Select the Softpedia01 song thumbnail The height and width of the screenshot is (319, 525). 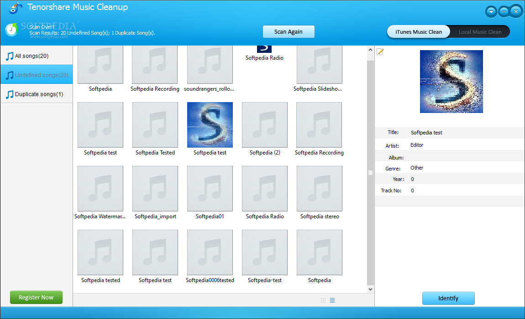[210, 189]
